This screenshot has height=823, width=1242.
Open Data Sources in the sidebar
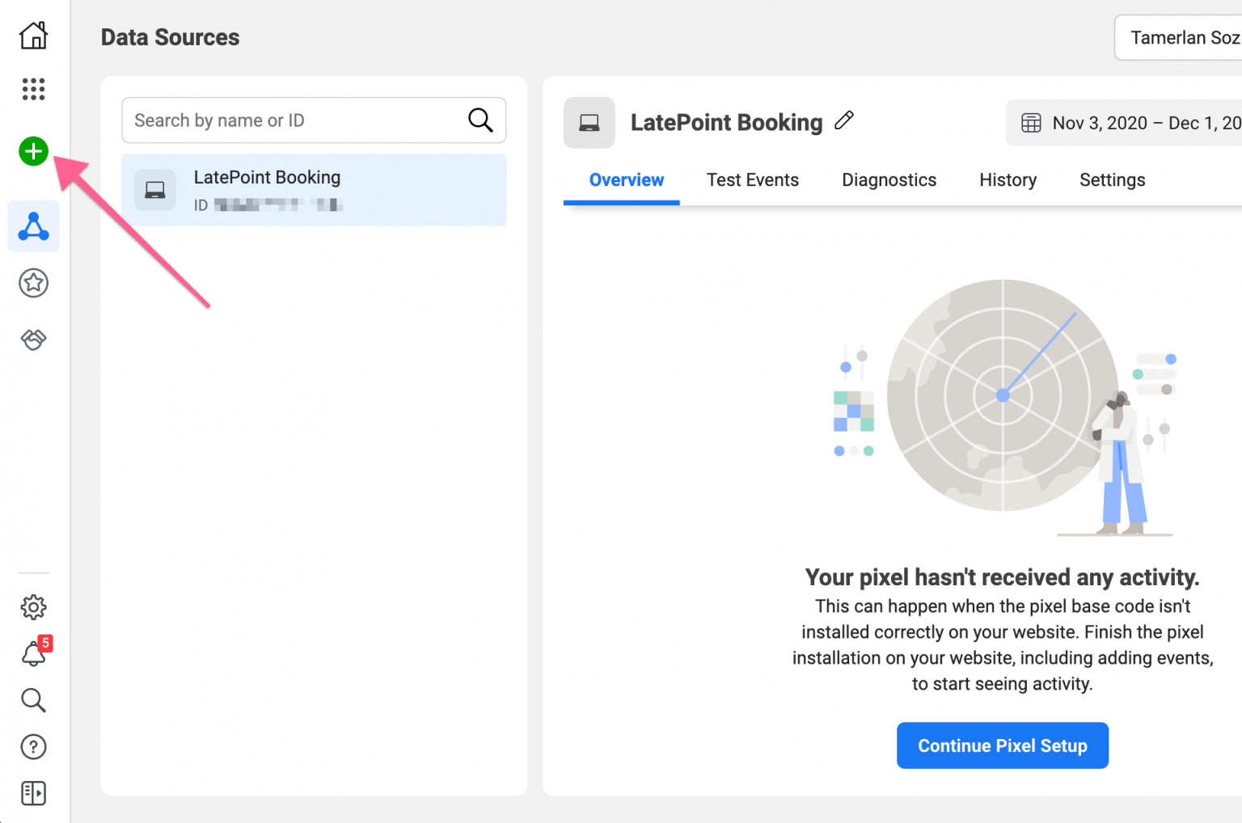coord(33,226)
